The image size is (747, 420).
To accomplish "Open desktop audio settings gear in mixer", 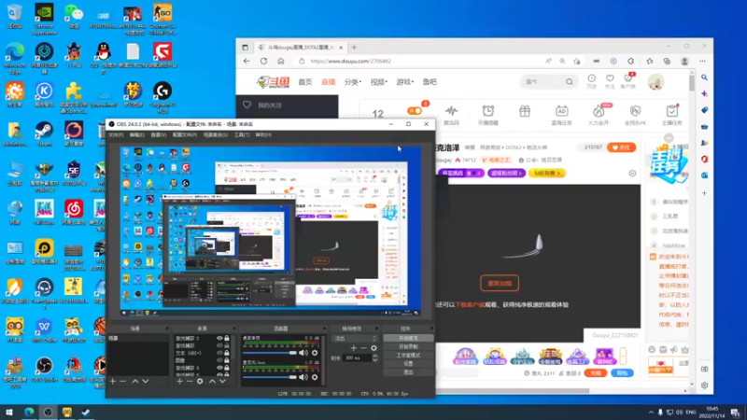I will (315, 353).
